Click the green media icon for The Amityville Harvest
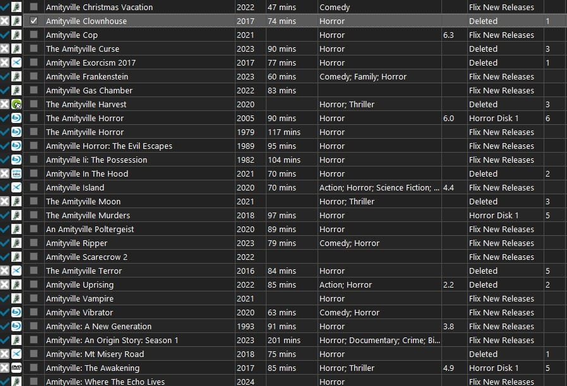This screenshot has height=386, width=567. pos(16,105)
